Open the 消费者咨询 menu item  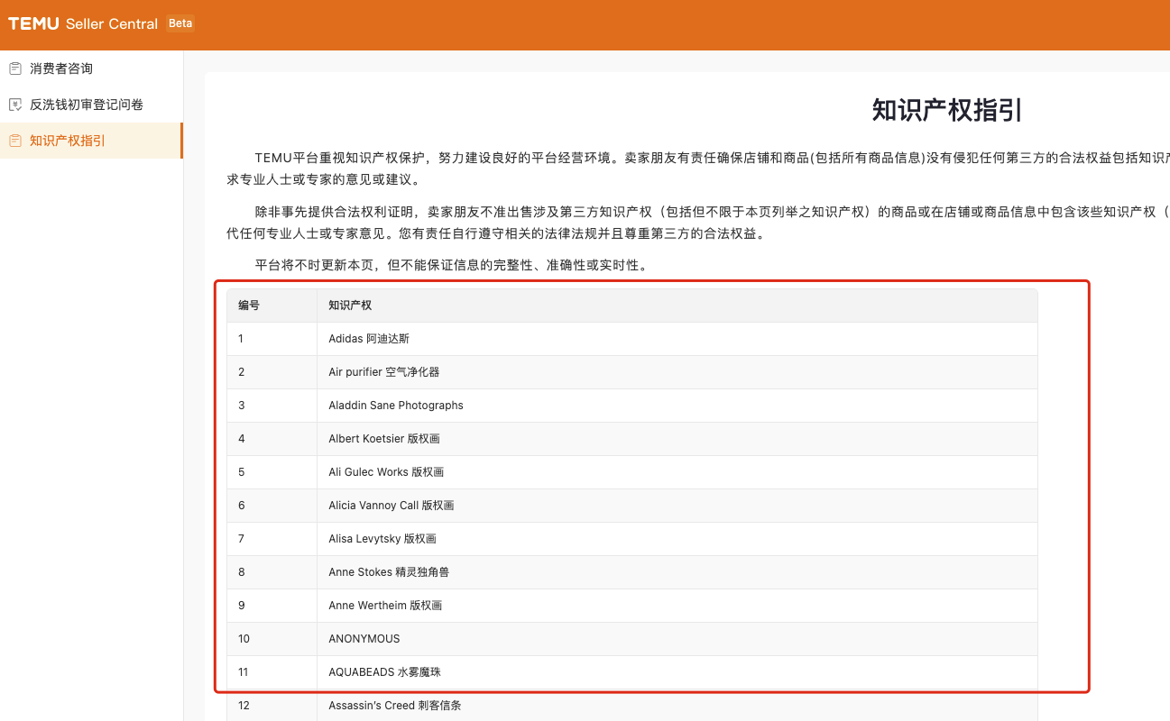click(x=91, y=68)
